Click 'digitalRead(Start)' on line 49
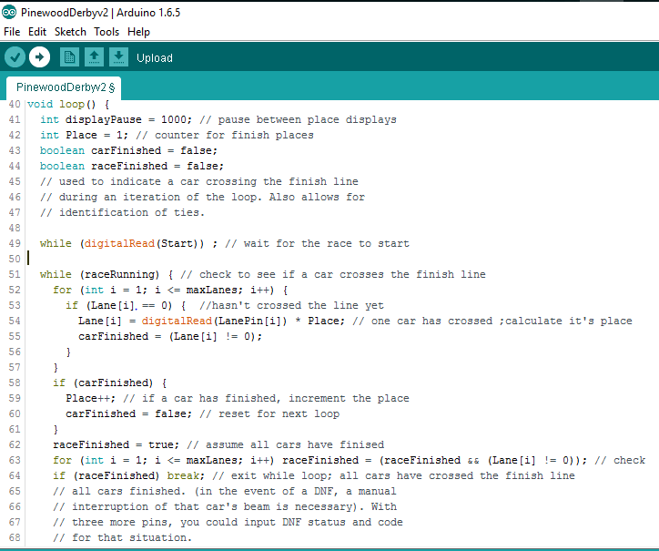659x551 pixels. coord(144,243)
